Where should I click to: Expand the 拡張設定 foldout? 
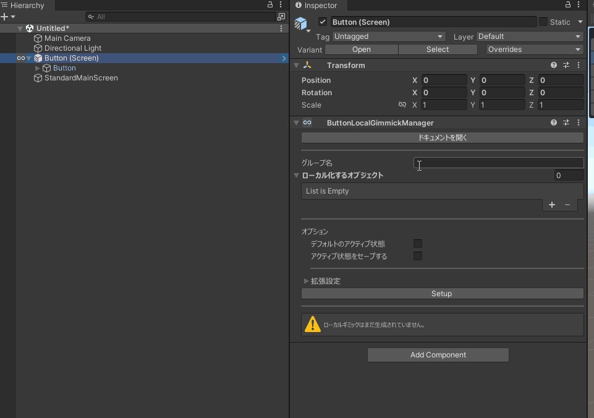pyautogui.click(x=307, y=281)
